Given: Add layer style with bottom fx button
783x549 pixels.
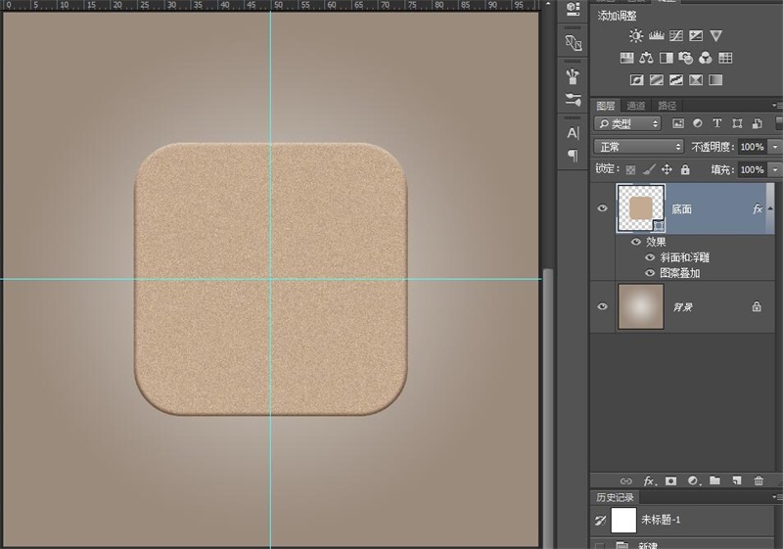Looking at the screenshot, I should click(649, 481).
